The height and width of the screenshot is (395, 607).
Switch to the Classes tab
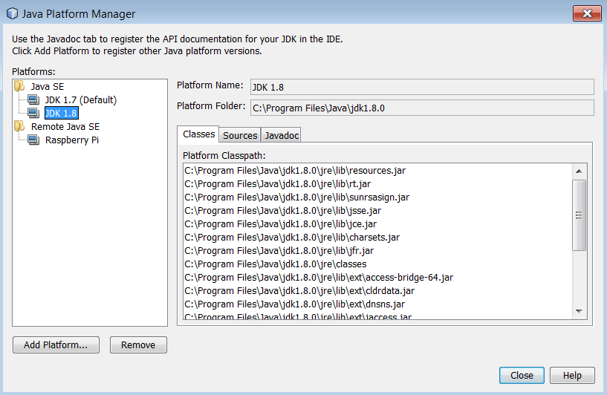(x=198, y=134)
